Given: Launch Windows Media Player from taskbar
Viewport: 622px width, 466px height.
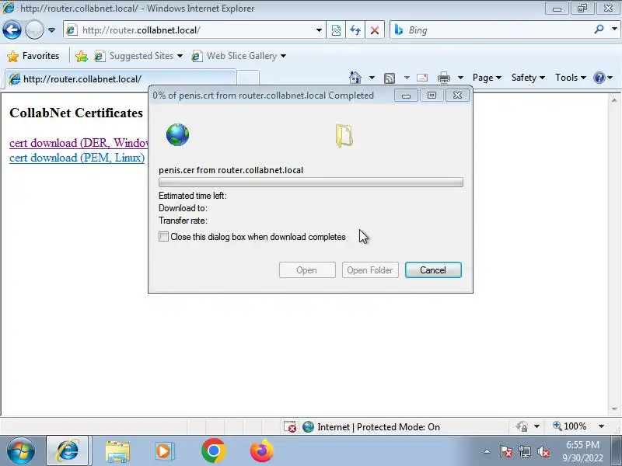Looking at the screenshot, I should 164,451.
